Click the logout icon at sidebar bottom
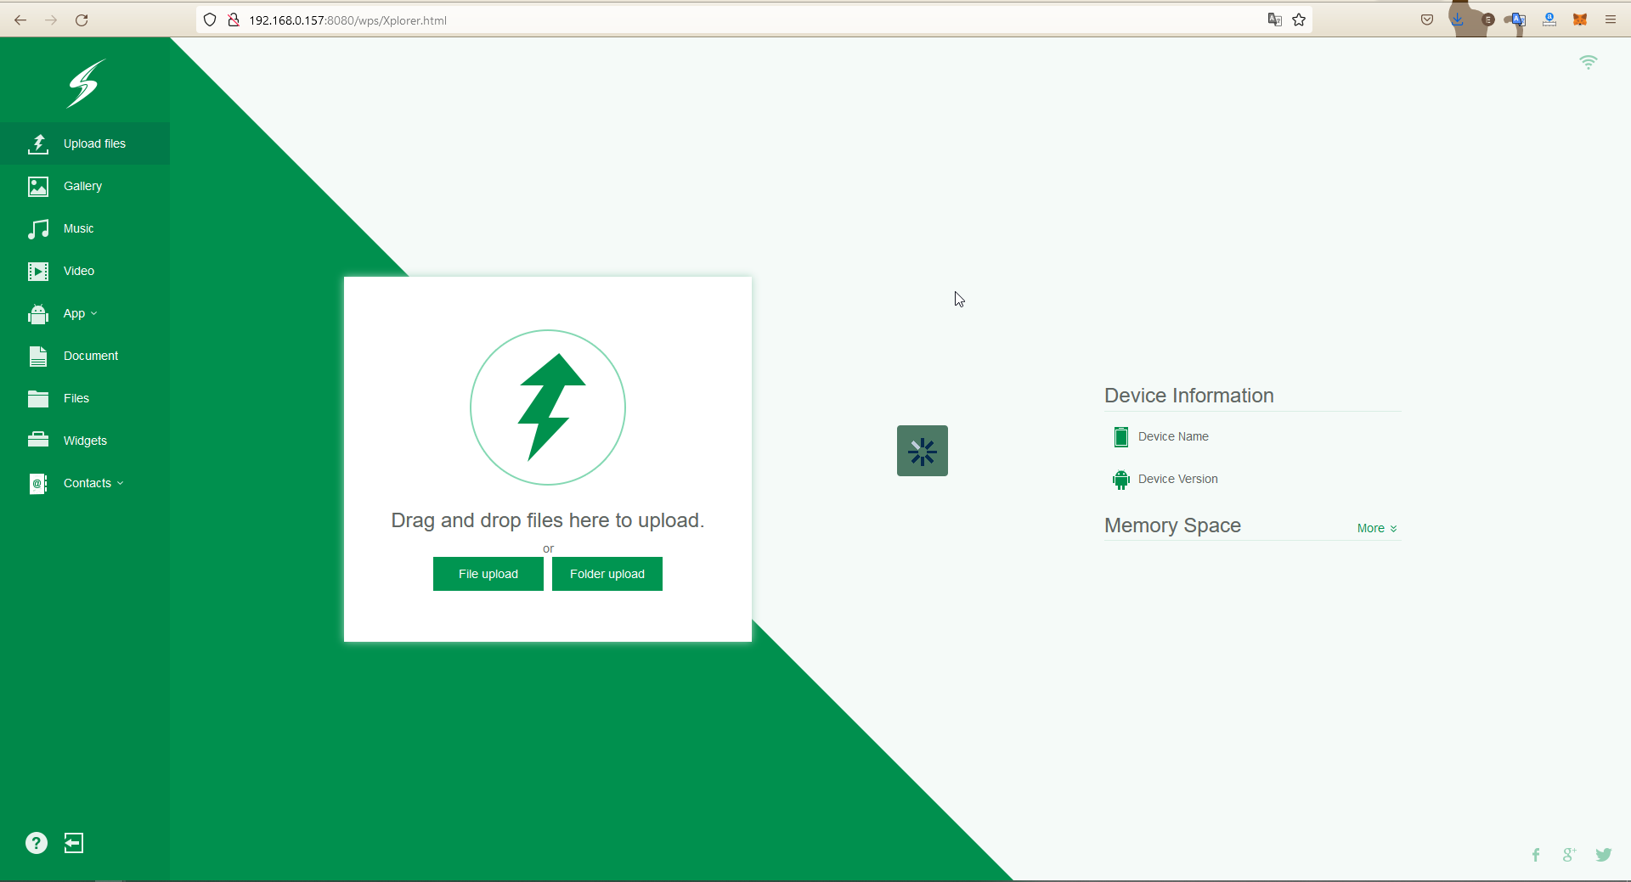Viewport: 1631px width, 882px height. click(x=74, y=843)
